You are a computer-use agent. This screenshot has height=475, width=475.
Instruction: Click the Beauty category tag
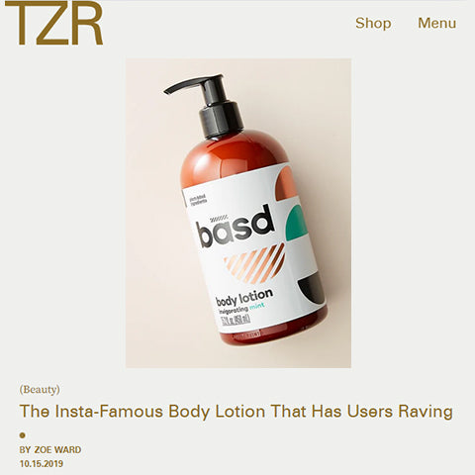(40, 390)
